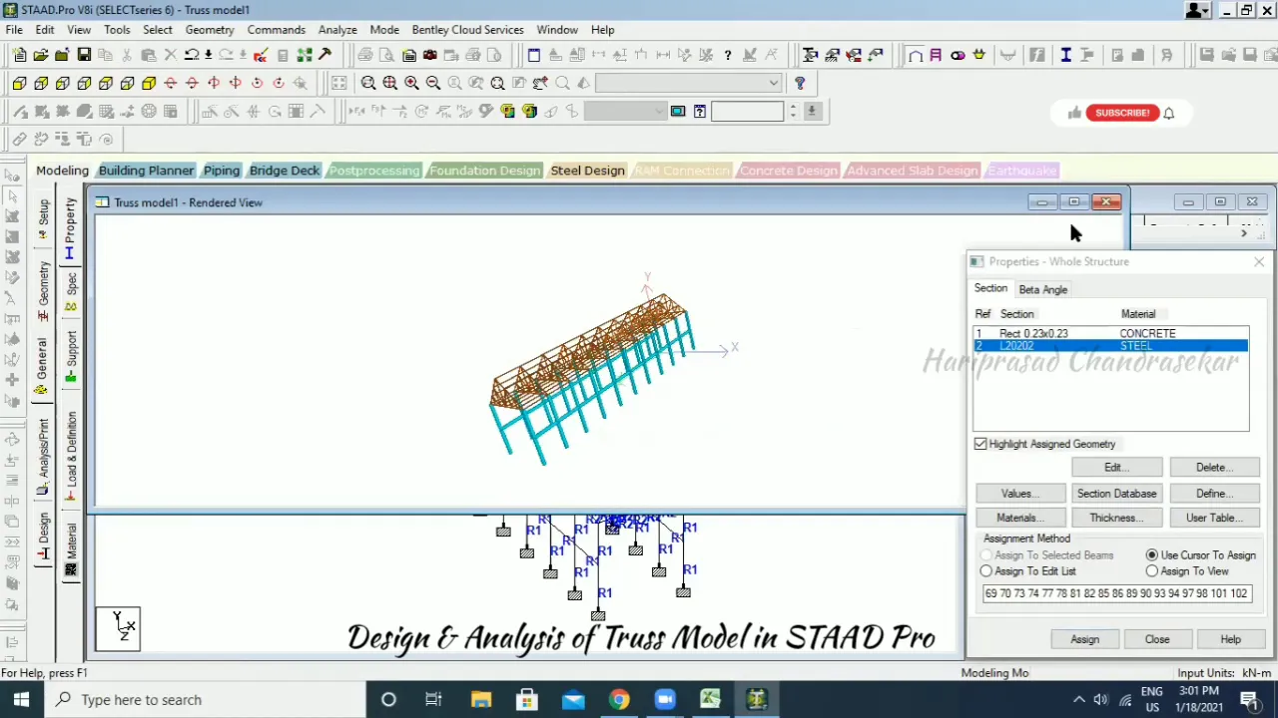The image size is (1278, 718).
Task: Switch to the Bridge Deck tab
Action: point(285,171)
